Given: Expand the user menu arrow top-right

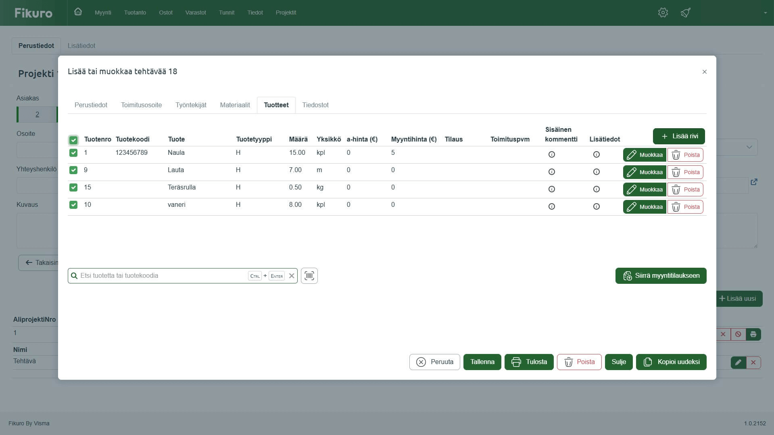Looking at the screenshot, I should coord(765,13).
